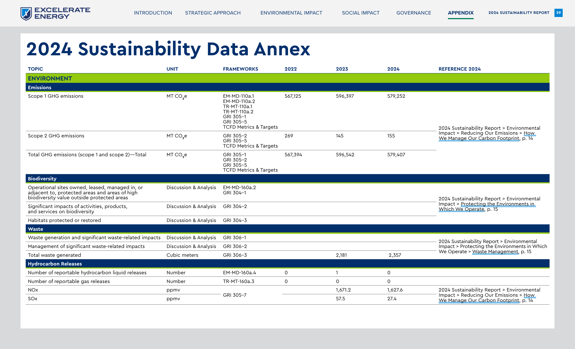Select the Emissions section header row
This screenshot has width=575, height=349.
(287, 88)
